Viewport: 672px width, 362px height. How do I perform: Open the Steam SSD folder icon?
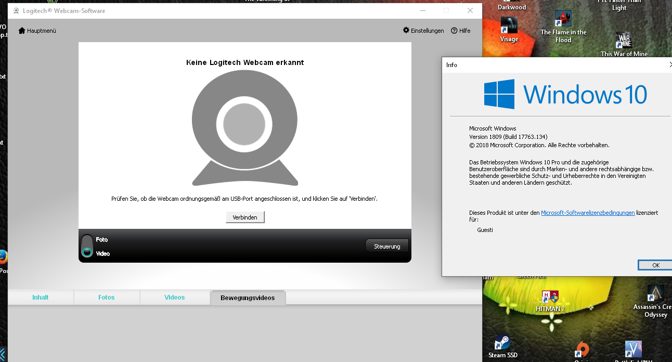click(x=502, y=341)
